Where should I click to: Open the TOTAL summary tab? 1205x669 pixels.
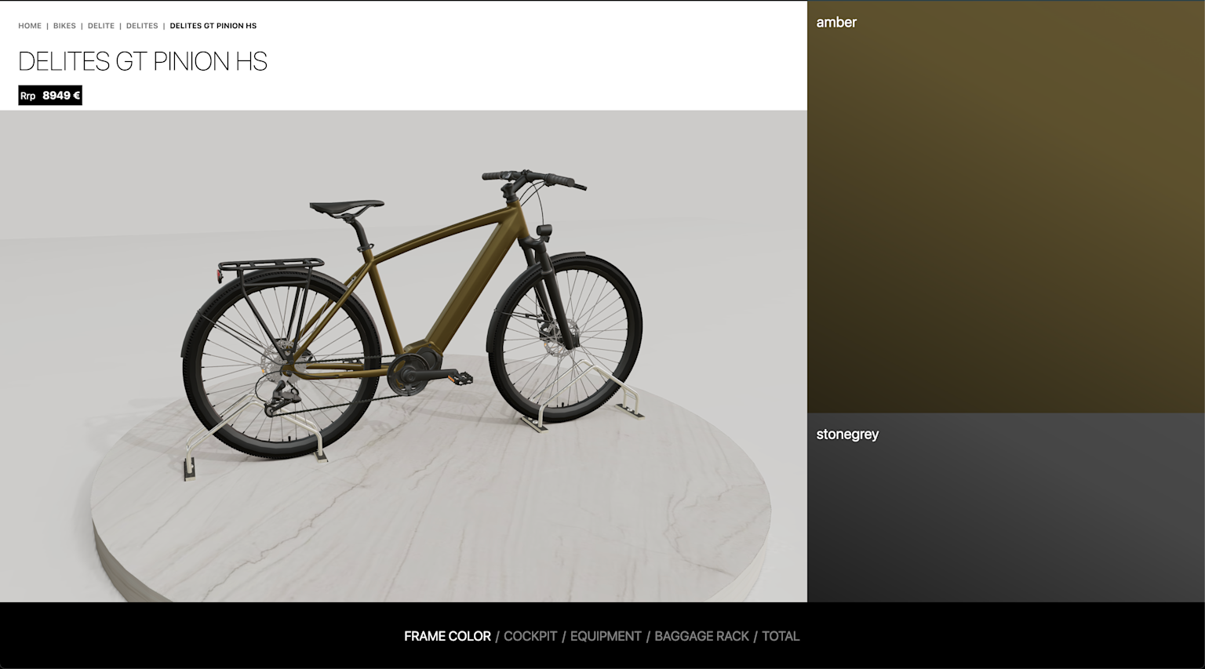point(781,636)
